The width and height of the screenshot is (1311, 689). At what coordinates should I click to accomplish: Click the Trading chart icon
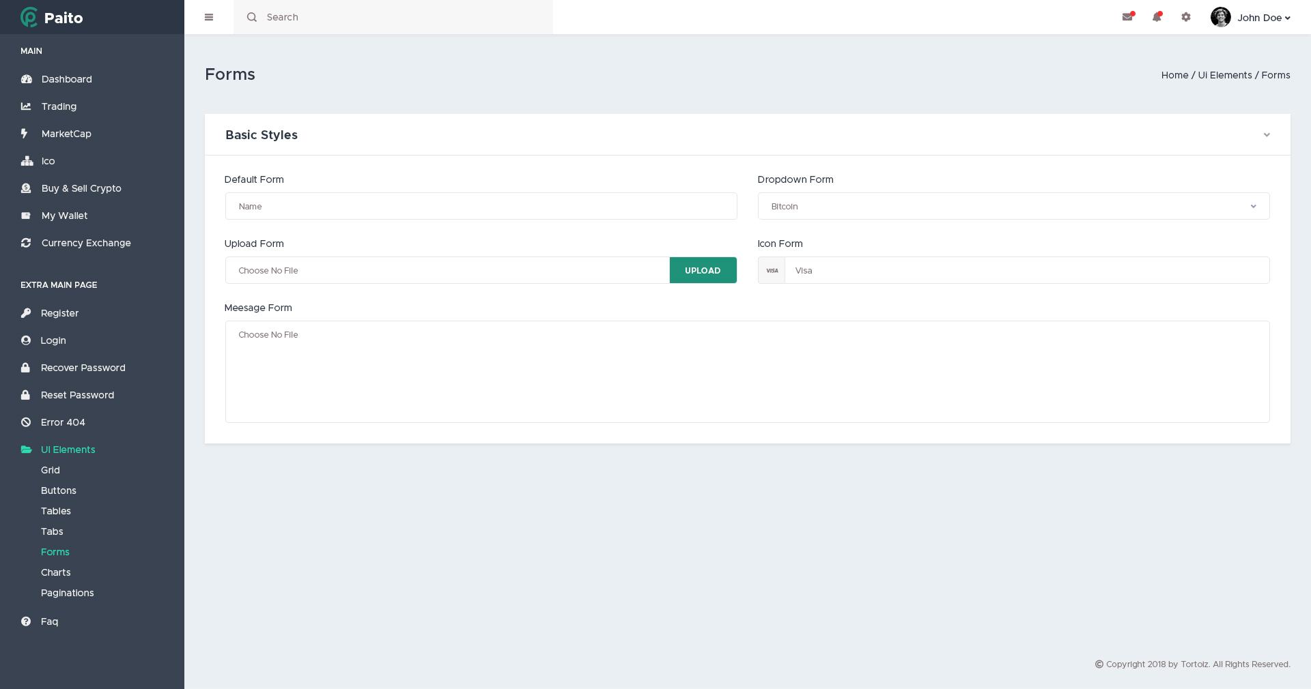coord(26,106)
